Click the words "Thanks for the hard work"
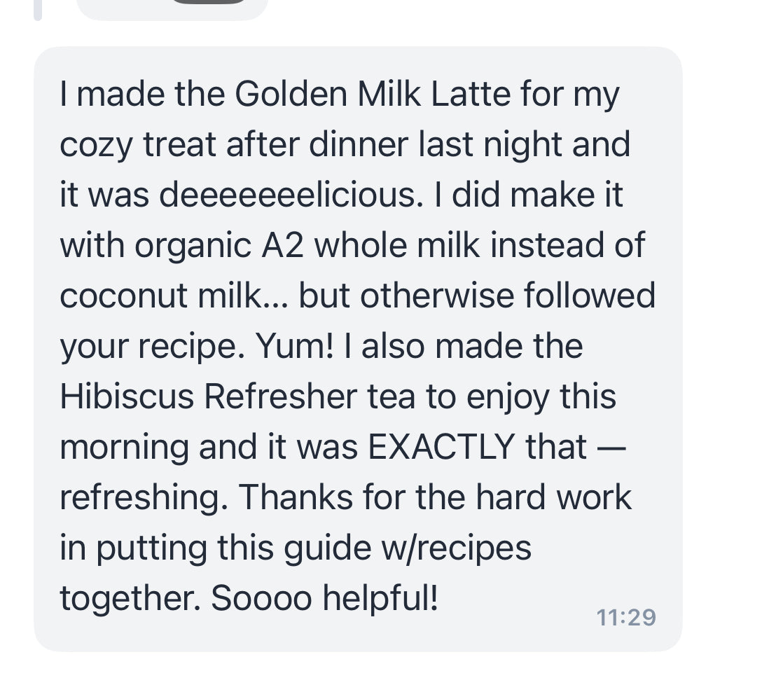This screenshot has height=692, width=762. (x=435, y=497)
